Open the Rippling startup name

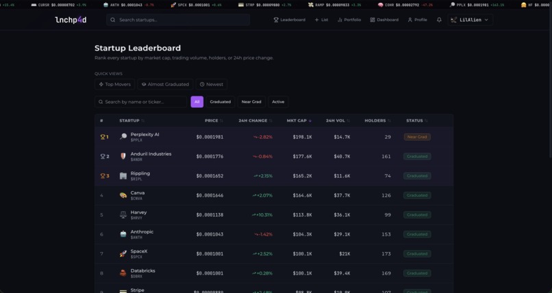140,173
